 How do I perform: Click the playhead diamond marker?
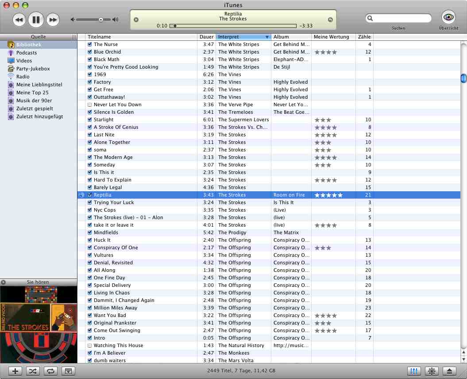click(x=175, y=26)
